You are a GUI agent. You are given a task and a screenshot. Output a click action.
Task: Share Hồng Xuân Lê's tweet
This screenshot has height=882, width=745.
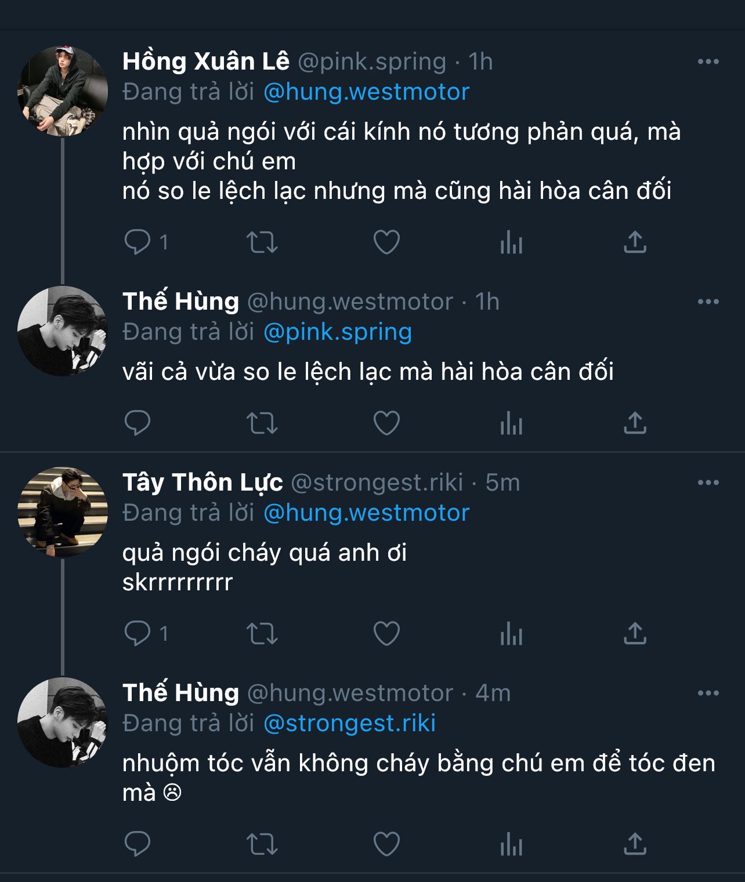[x=635, y=242]
